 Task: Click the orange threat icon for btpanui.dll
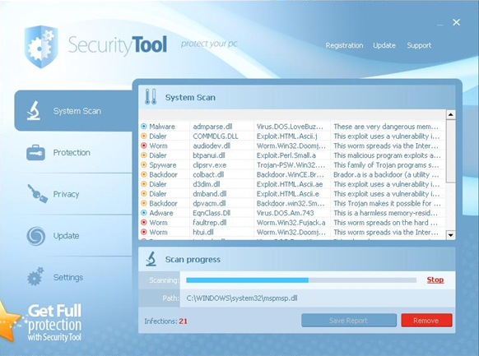click(x=143, y=155)
